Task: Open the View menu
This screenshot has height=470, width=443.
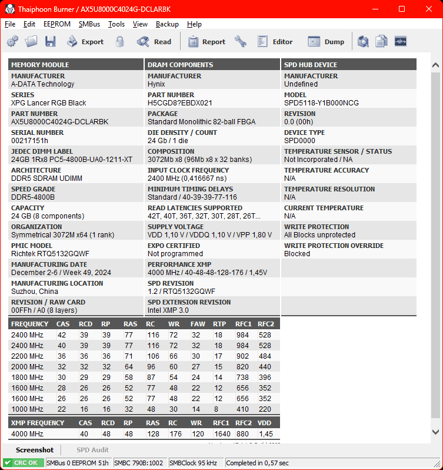Action: (140, 24)
